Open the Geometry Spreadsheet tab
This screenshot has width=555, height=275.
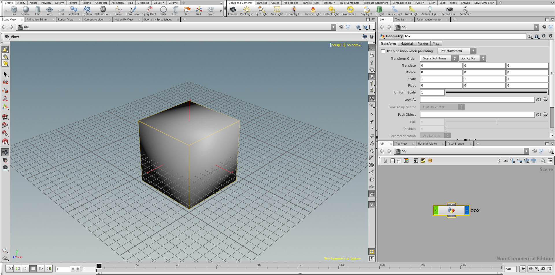(x=158, y=20)
